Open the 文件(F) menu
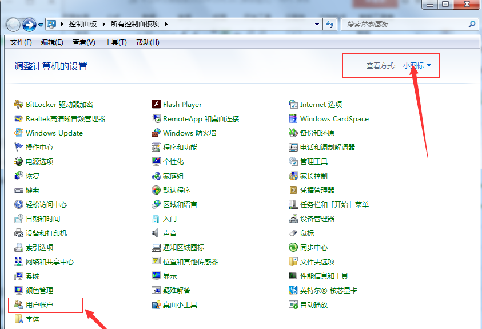Screen dimensions: 482x329 click(x=21, y=42)
